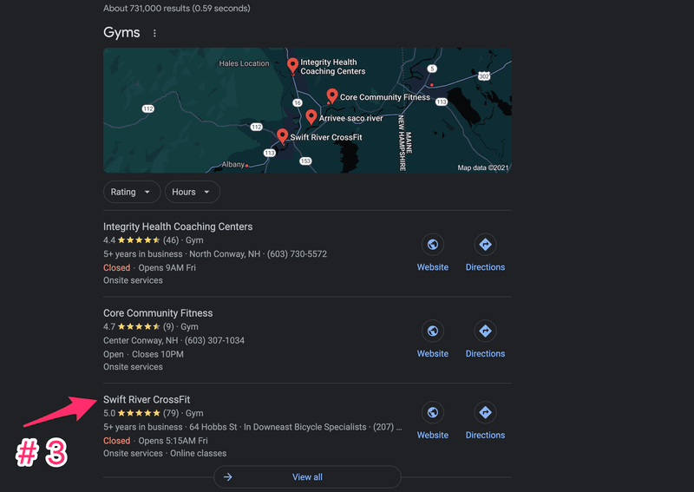Click the globe Website icon for Integrity Health

coord(432,245)
